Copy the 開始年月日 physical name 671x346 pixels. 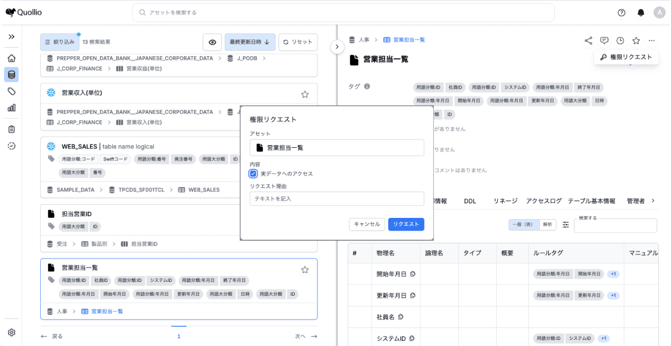413,274
